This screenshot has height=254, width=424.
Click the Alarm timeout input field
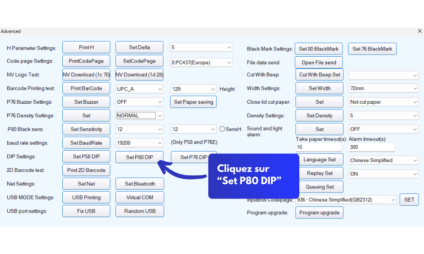coord(371,147)
